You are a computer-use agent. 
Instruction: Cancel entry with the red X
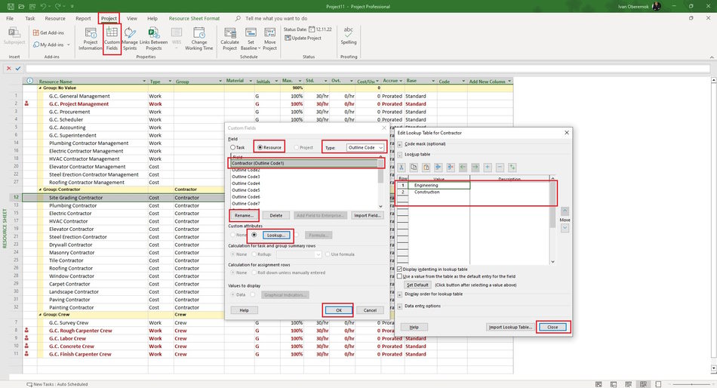[x=9, y=68]
